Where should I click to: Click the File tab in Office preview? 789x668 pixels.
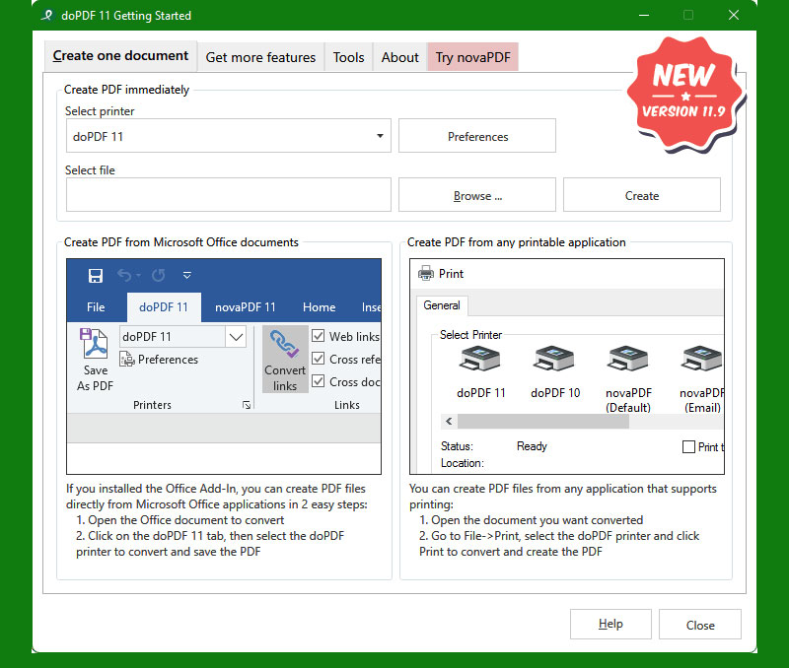[x=96, y=307]
